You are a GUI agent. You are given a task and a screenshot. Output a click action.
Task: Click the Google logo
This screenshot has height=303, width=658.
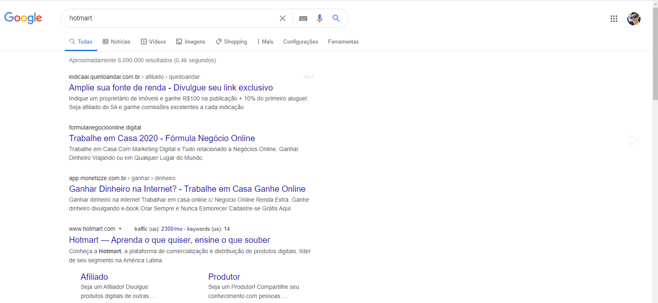(x=23, y=18)
